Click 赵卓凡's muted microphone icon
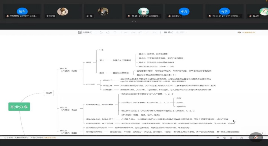This screenshot has width=268, height=146. click(169, 16)
